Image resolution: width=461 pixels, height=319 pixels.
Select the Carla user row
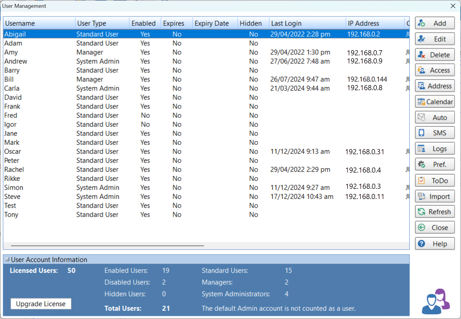(x=206, y=88)
